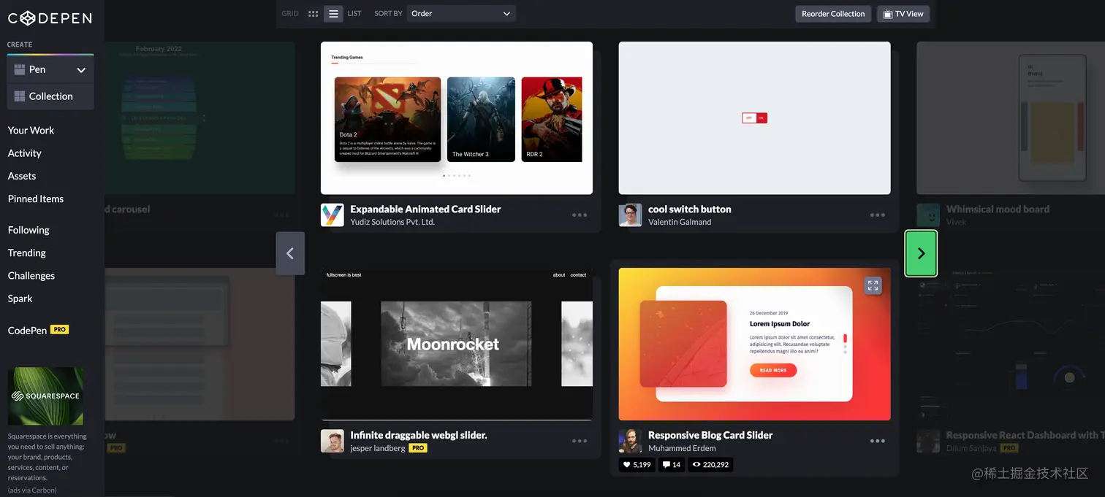Screen dimensions: 1105x497
Task: Open Expandable Animated Card Slider preview
Action: click(457, 117)
